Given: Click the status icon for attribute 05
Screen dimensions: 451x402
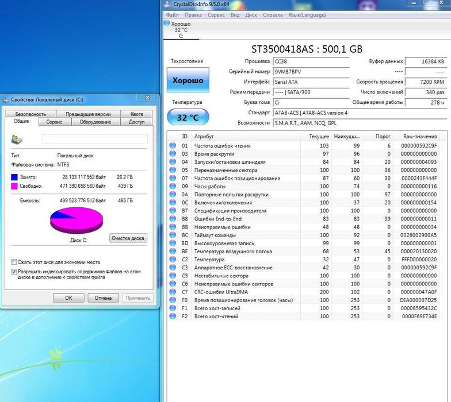Looking at the screenshot, I should 173,170.
